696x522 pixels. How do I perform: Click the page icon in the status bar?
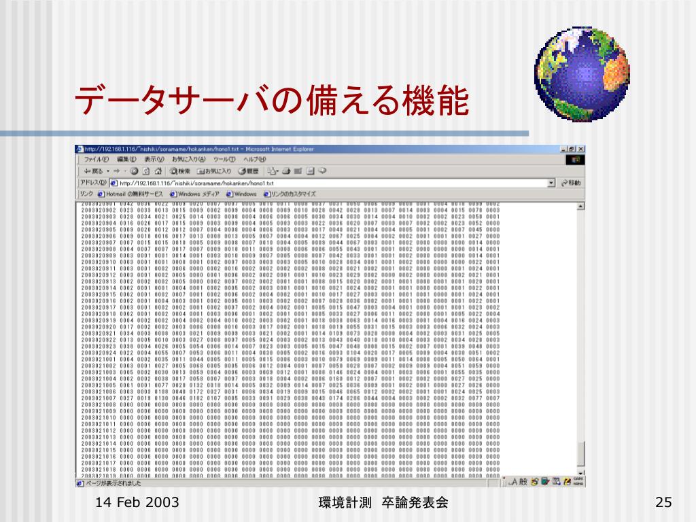pyautogui.click(x=80, y=483)
